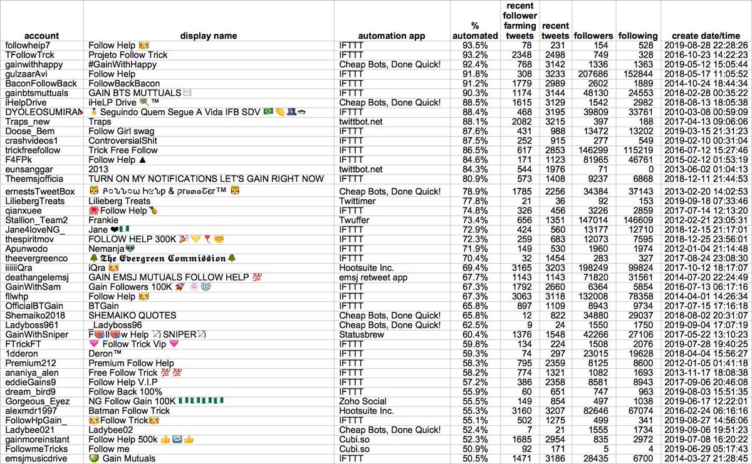752x464 pixels.
Task: Select the "display name" column header
Action: click(x=209, y=36)
